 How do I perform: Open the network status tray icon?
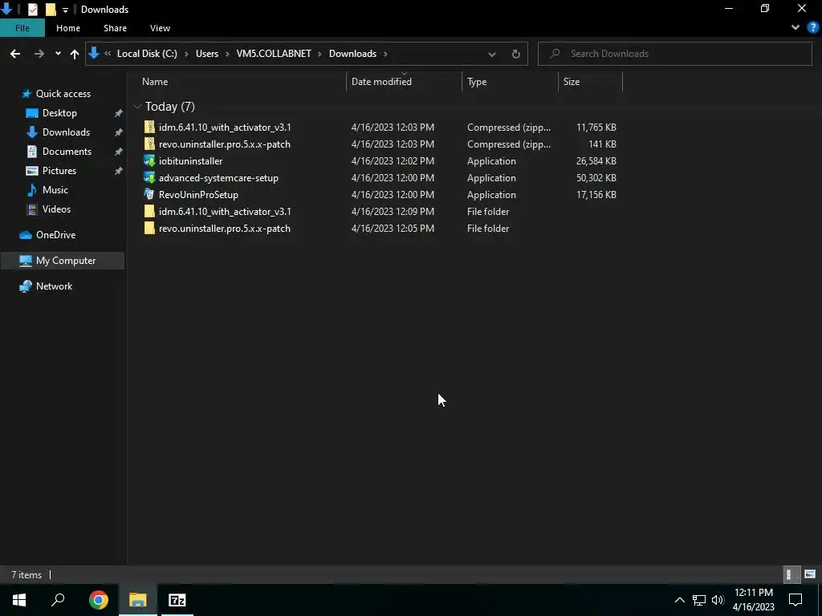699,600
